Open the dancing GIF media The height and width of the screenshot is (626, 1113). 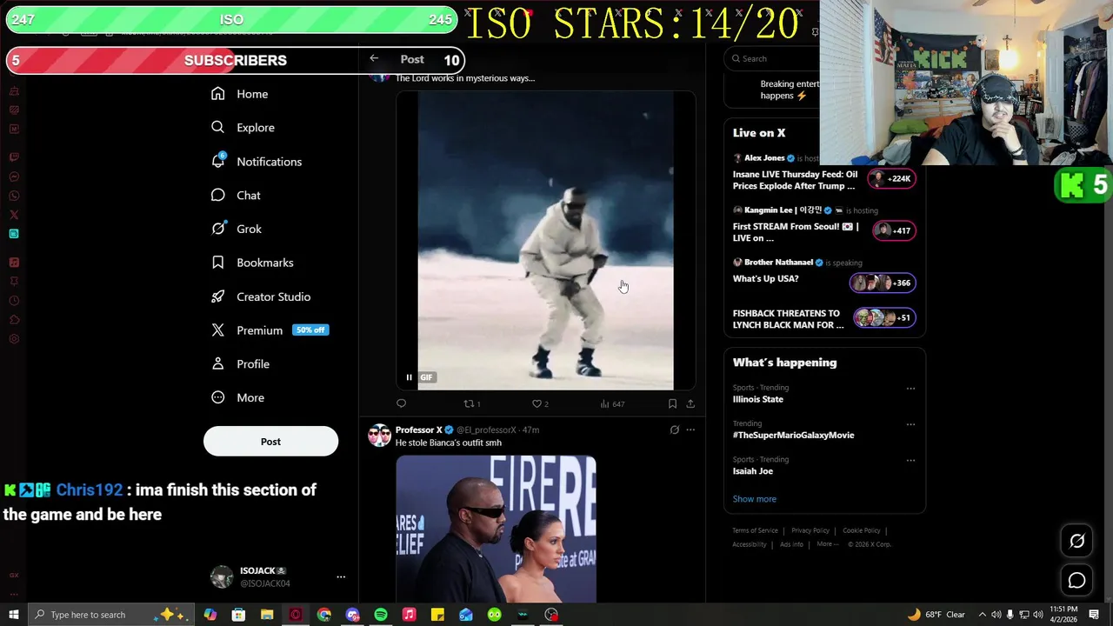tap(545, 241)
